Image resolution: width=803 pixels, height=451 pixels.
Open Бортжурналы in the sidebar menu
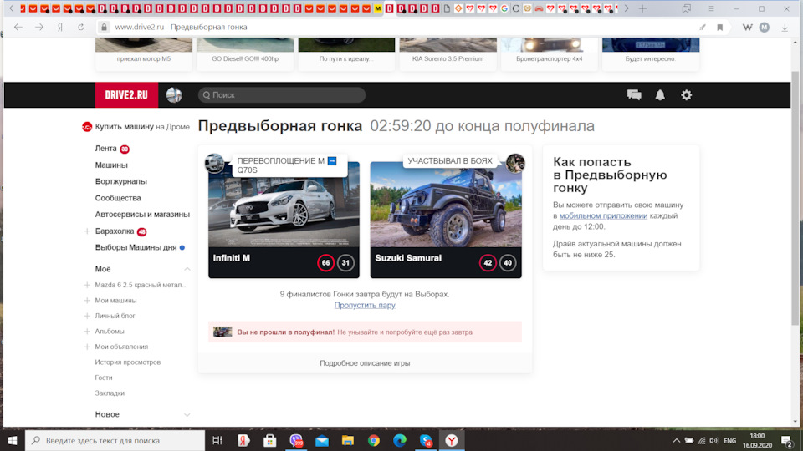pos(120,181)
